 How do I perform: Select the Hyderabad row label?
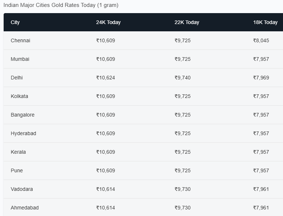point(23,133)
